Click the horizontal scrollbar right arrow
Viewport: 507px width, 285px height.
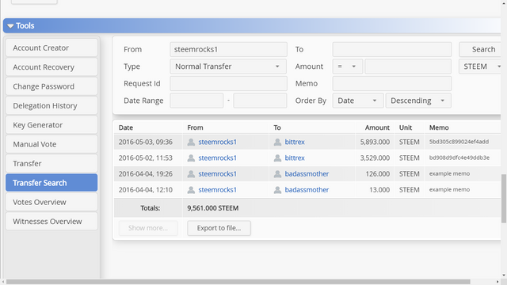pyautogui.click(x=497, y=282)
